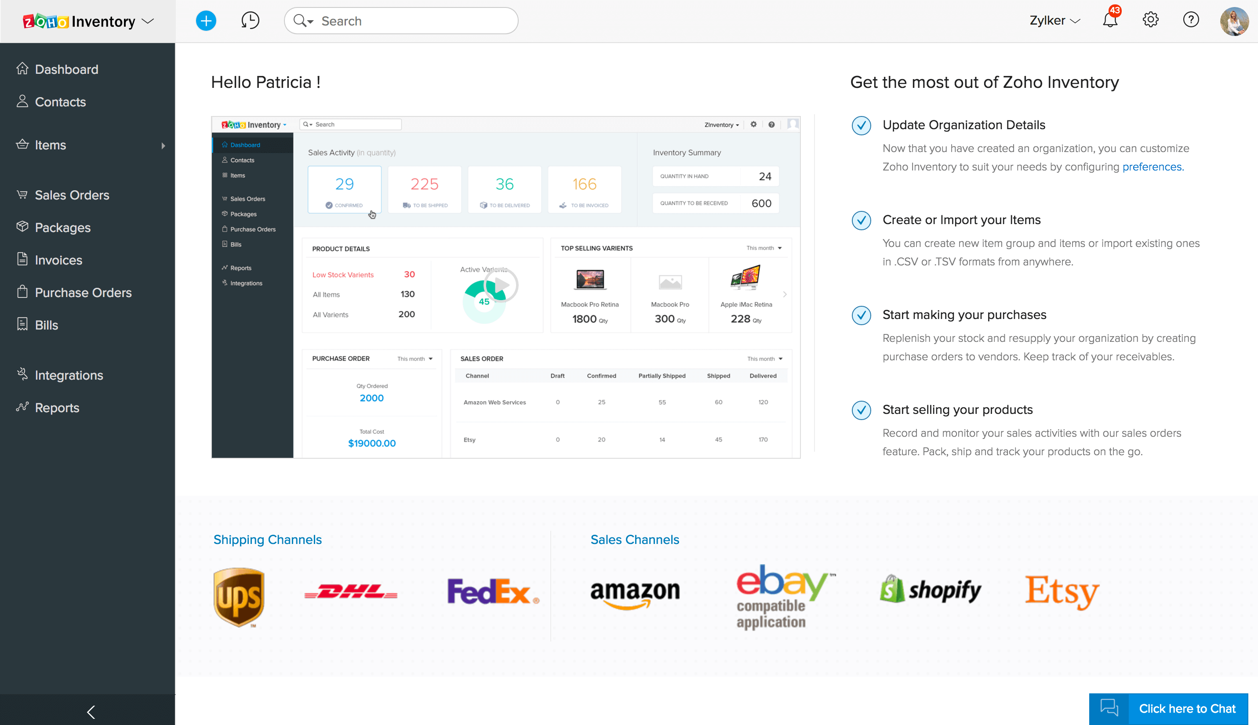1258x725 pixels.
Task: Click the Click here to Chat button
Action: point(1187,708)
